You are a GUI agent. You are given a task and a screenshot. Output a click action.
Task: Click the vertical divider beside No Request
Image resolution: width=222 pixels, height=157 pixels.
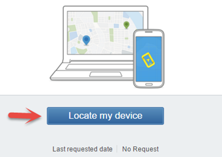pos(117,149)
